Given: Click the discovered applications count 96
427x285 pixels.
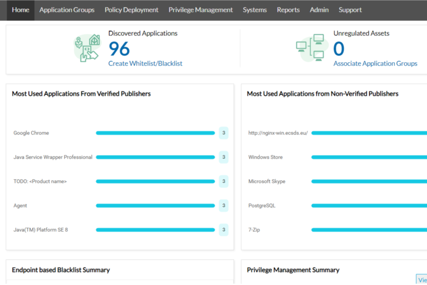Looking at the screenshot, I should [119, 49].
